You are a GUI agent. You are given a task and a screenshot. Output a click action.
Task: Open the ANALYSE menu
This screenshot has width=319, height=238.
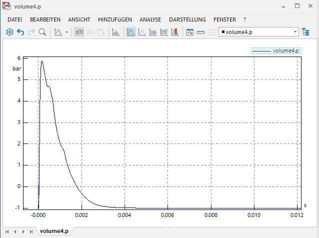click(150, 19)
